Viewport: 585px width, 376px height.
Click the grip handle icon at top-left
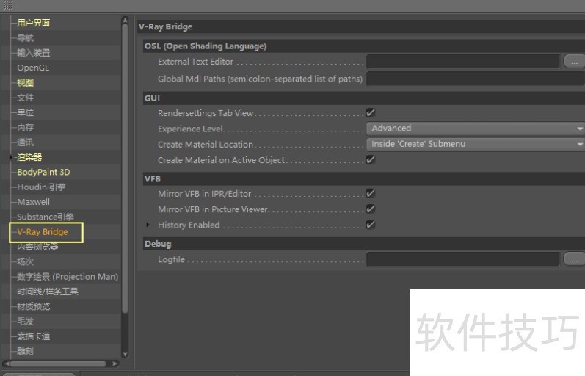click(x=9, y=5)
